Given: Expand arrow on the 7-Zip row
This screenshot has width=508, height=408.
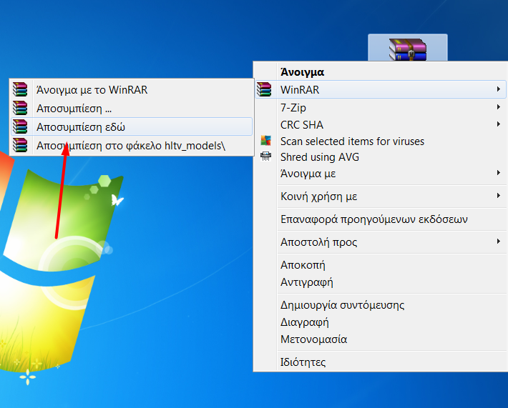Looking at the screenshot, I should (498, 106).
